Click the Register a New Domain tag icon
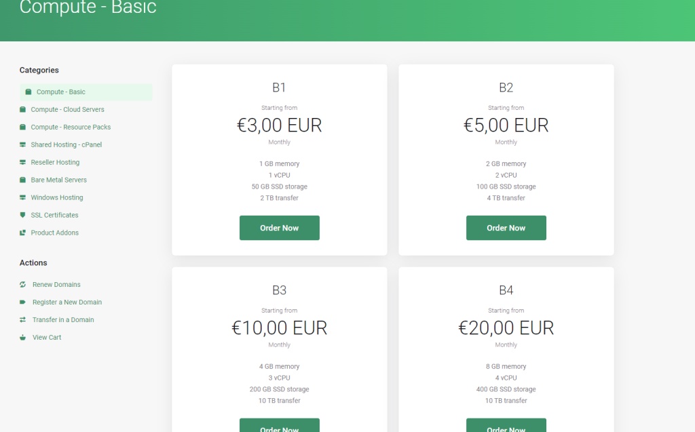Screen dimensions: 695x432 pyautogui.click(x=22, y=302)
